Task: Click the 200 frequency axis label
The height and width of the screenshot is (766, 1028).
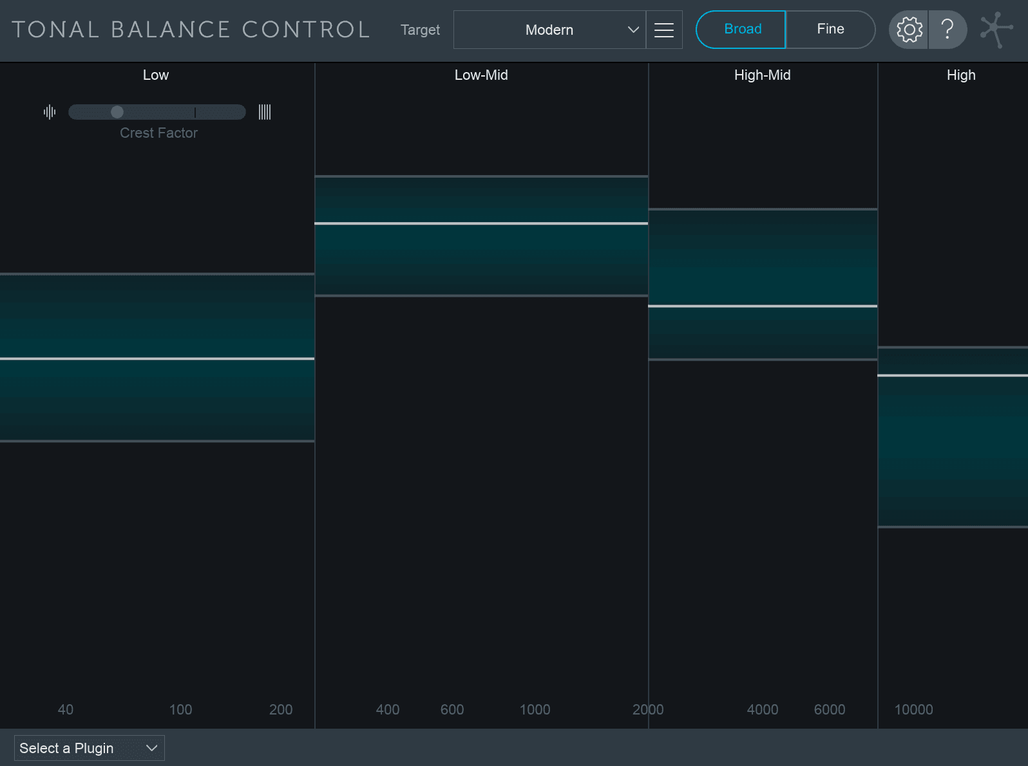Action: 281,709
